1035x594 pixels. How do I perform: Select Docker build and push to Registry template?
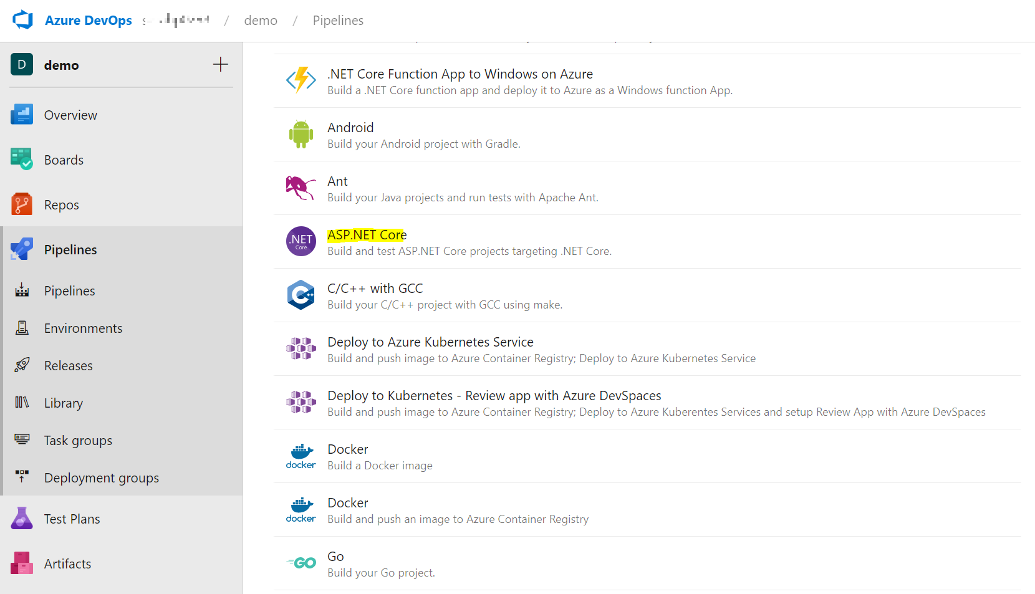(648, 510)
